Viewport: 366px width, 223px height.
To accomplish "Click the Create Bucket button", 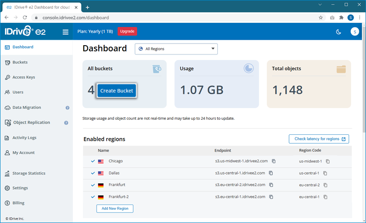I will (x=116, y=90).
